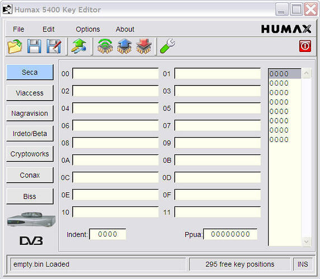Screen dimensions: 320x279
Task: Click the blue arrow chip upload icon
Action: pyautogui.click(x=124, y=46)
